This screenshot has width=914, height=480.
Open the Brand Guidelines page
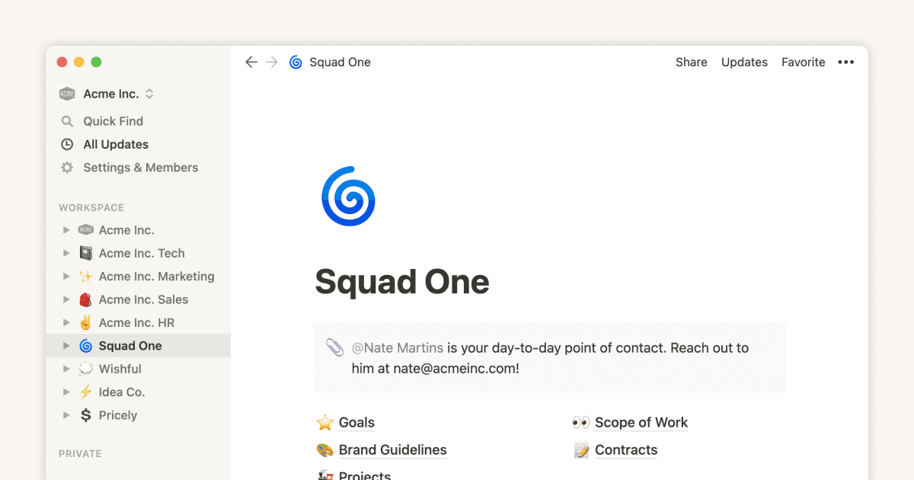(x=392, y=450)
